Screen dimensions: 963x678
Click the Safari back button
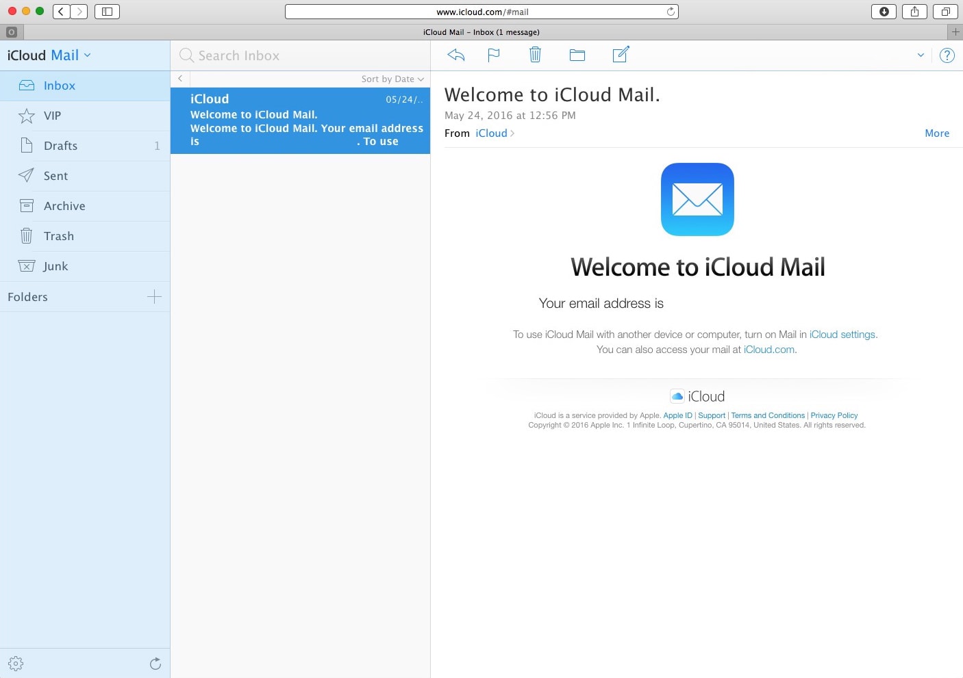pos(62,12)
